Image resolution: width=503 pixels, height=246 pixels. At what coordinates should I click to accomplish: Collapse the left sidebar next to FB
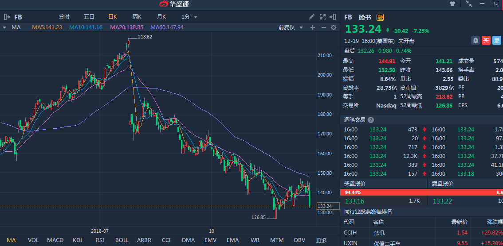coord(7,17)
